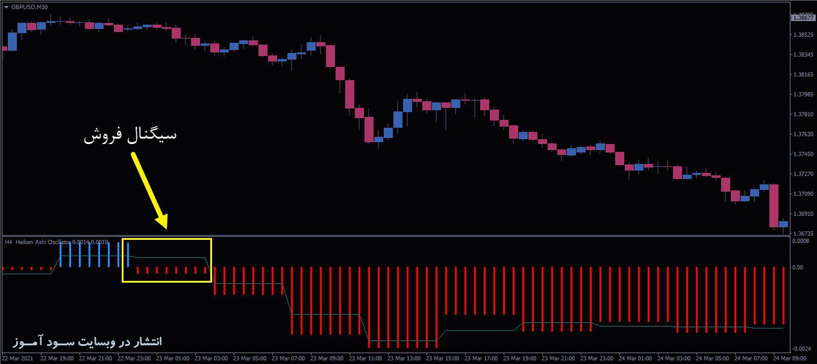Click price level 1.38525 on the axis
Screen dimensions: 817x364
pos(804,35)
